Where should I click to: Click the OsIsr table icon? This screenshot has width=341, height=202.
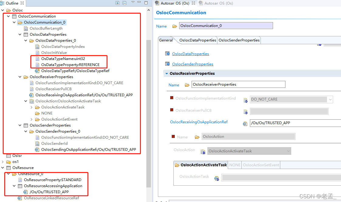tap(9, 156)
